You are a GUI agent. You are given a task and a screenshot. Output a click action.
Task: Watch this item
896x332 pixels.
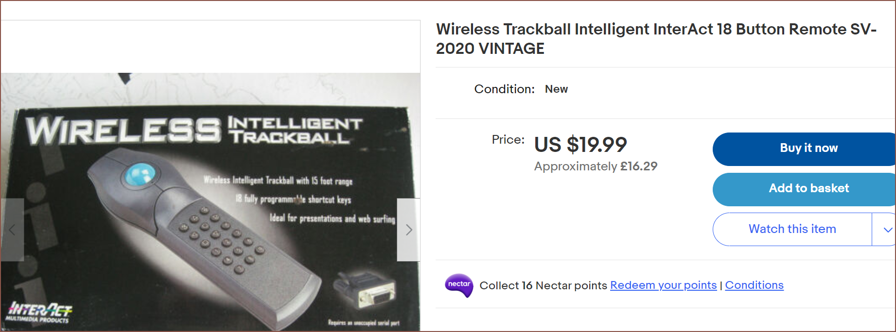(792, 229)
